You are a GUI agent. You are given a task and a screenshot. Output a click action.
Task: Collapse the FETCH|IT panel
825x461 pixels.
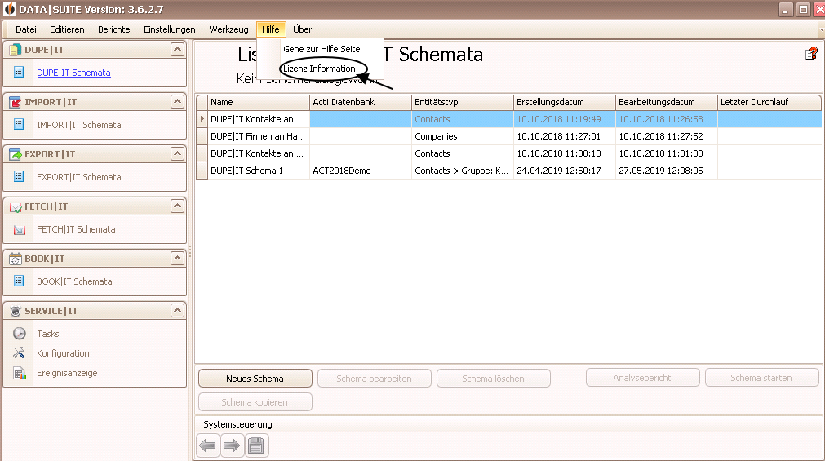tap(177, 206)
